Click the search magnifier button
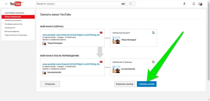 tap(131, 4)
